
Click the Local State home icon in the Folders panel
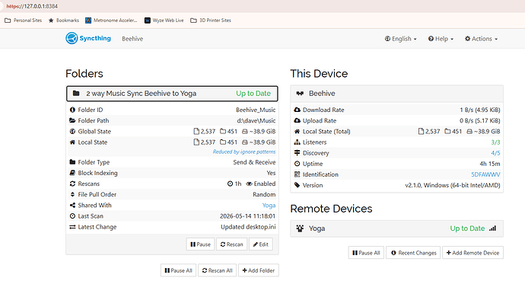click(72, 142)
